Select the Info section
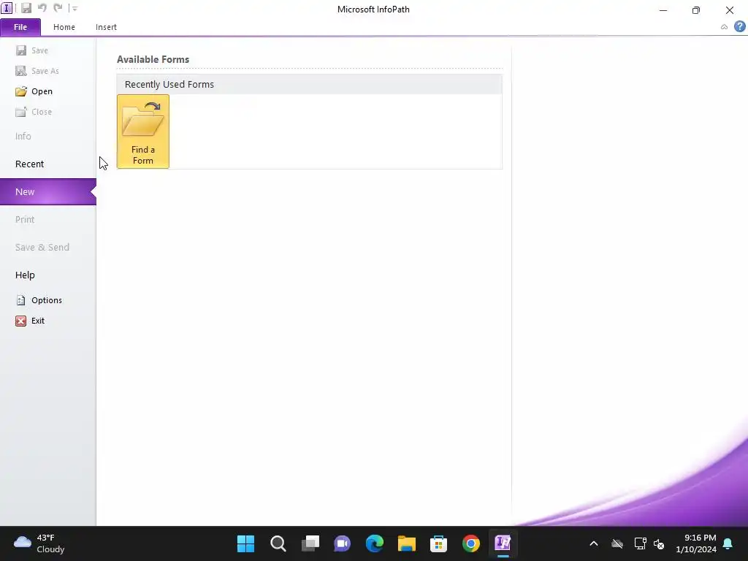Screen dimensions: 748x561 click(23, 137)
